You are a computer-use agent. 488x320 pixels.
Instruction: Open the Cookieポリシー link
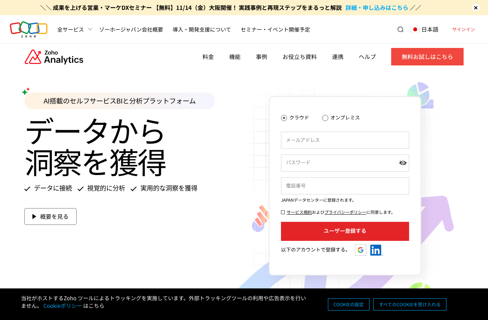62,306
